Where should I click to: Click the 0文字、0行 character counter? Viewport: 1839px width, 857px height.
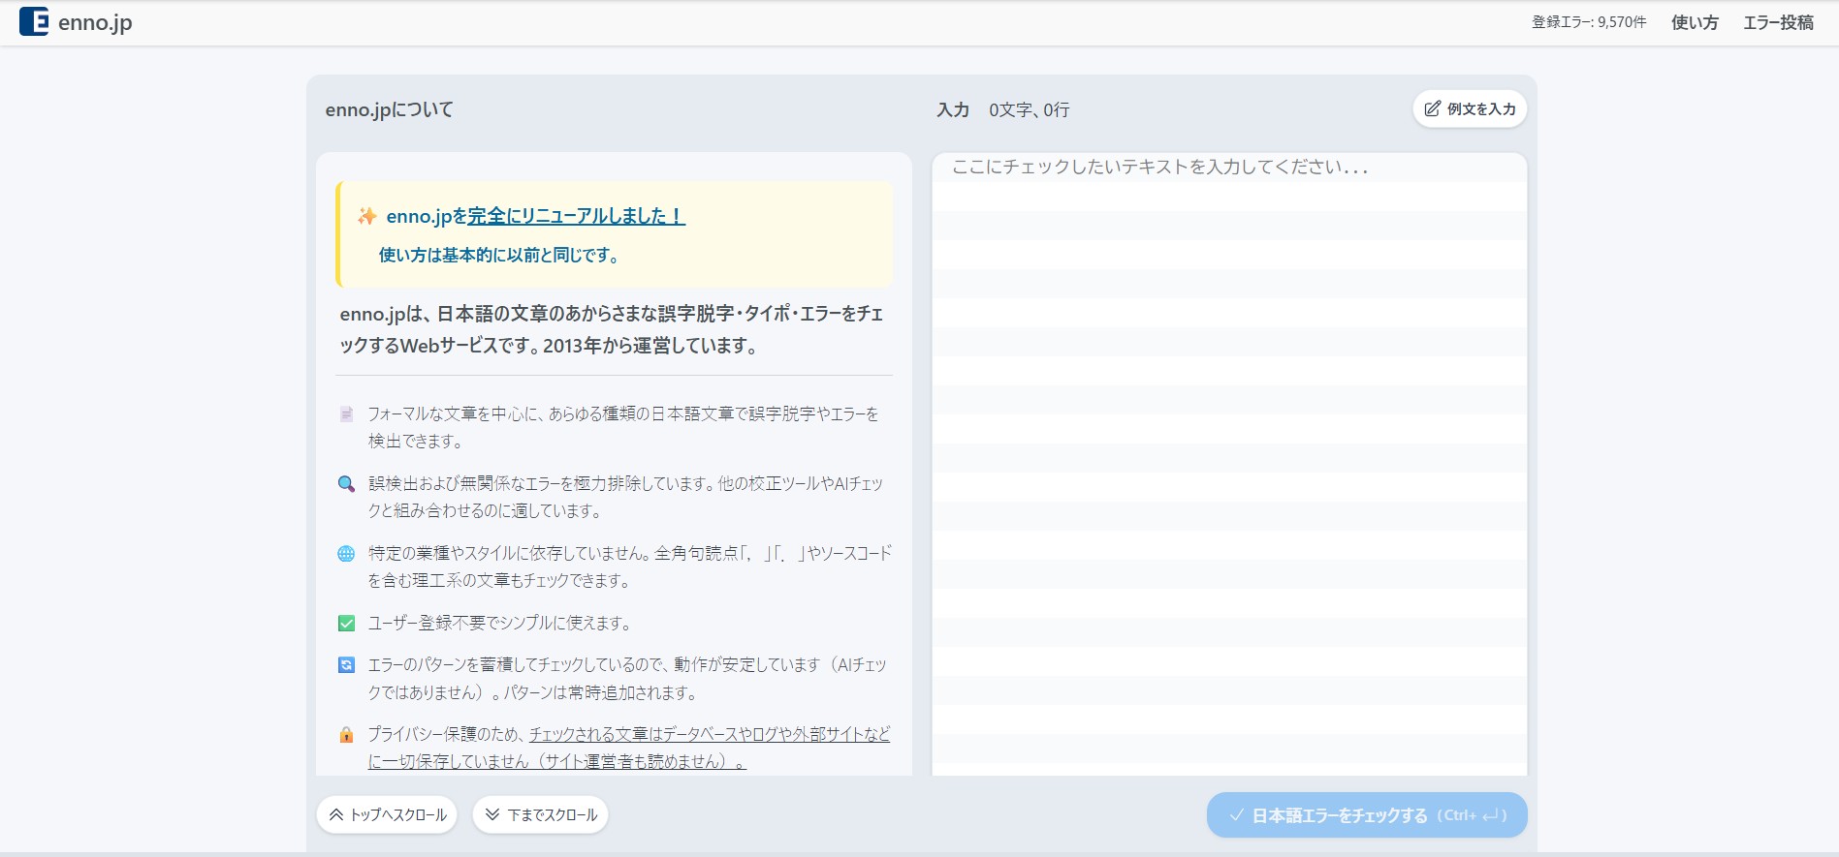(1030, 109)
